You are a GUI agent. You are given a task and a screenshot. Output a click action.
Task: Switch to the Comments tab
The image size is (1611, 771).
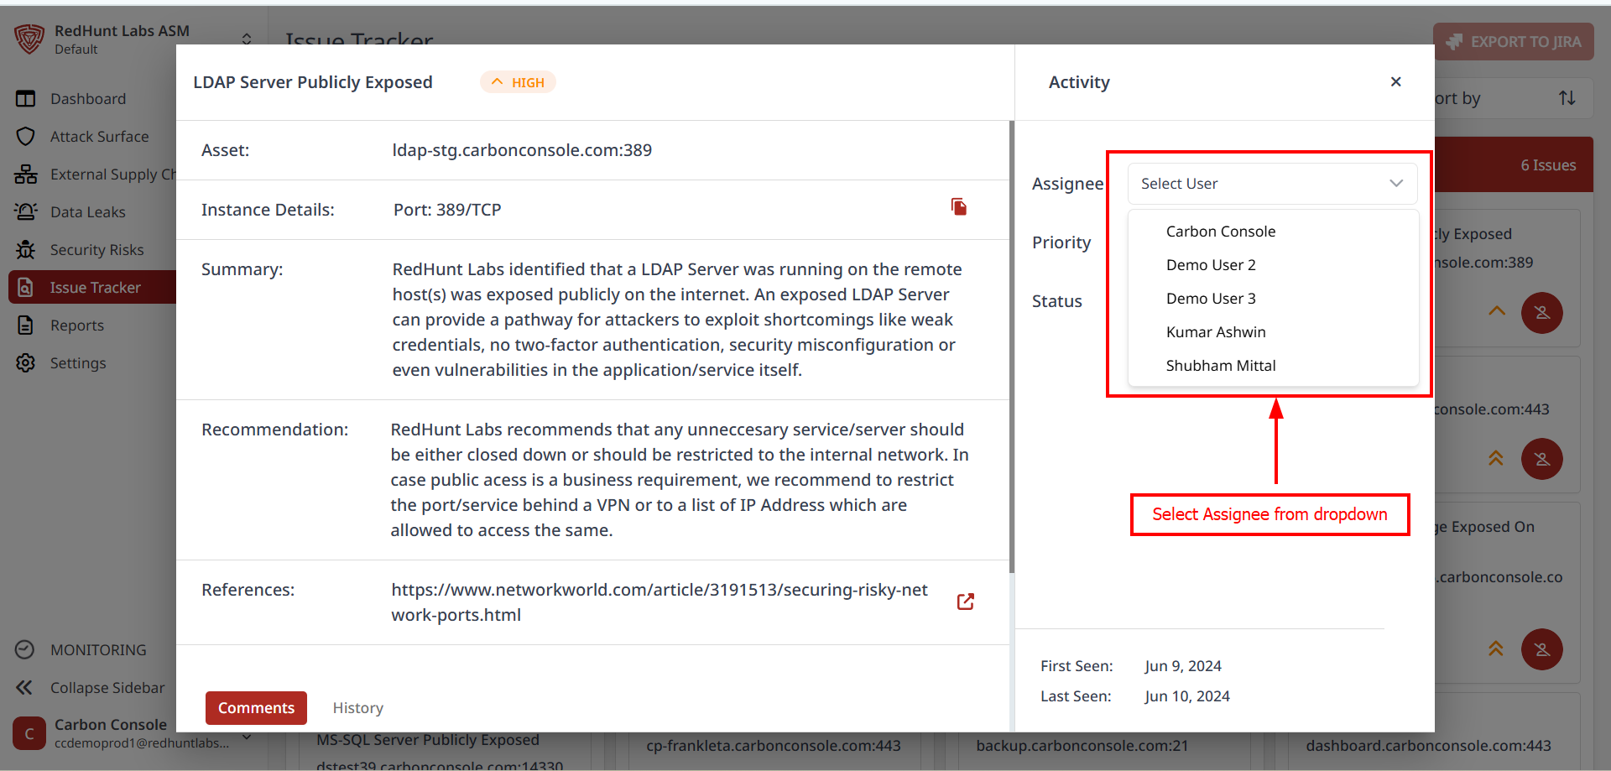(x=256, y=708)
